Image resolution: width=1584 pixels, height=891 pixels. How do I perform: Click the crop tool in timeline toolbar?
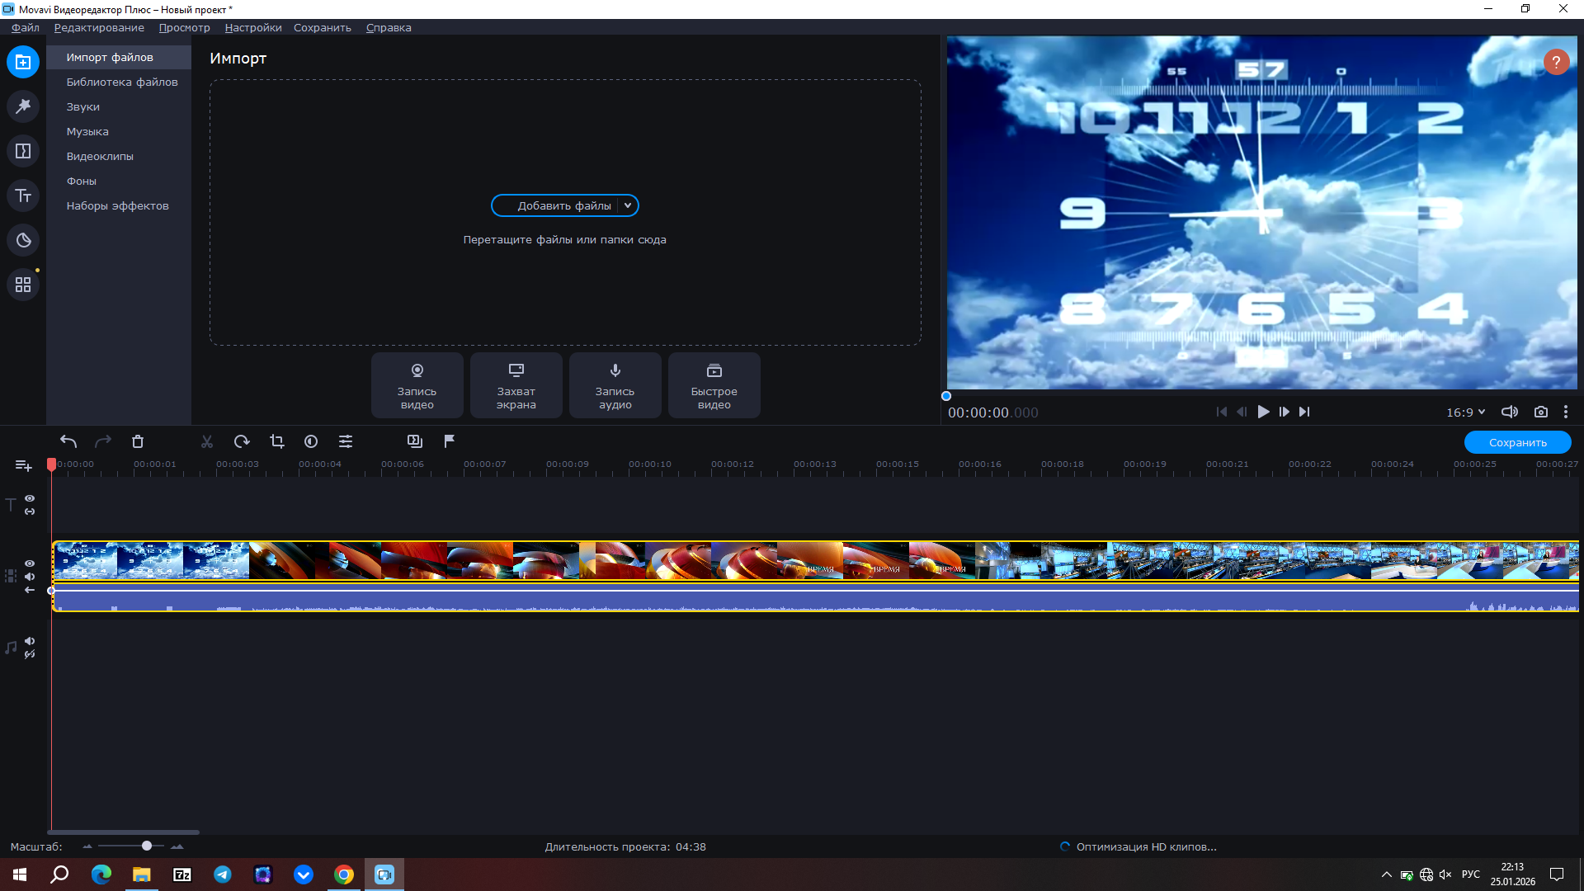277,441
